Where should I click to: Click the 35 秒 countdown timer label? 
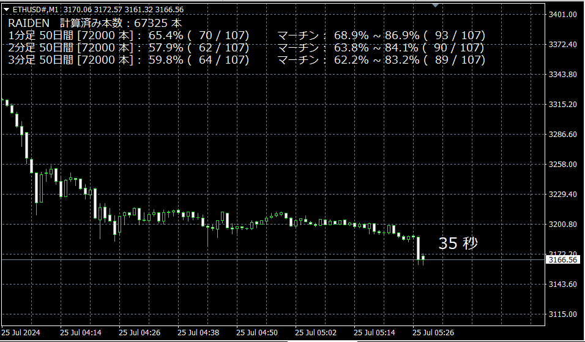(x=458, y=243)
